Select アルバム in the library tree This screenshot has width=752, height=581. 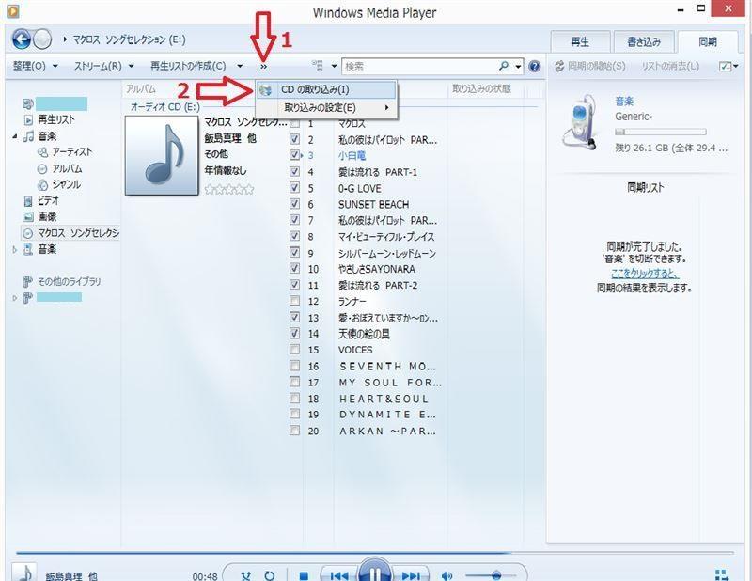coord(67,168)
